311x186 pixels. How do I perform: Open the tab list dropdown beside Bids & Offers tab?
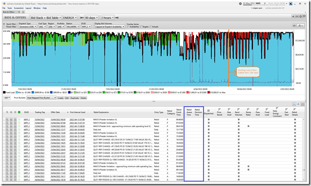[23, 12]
